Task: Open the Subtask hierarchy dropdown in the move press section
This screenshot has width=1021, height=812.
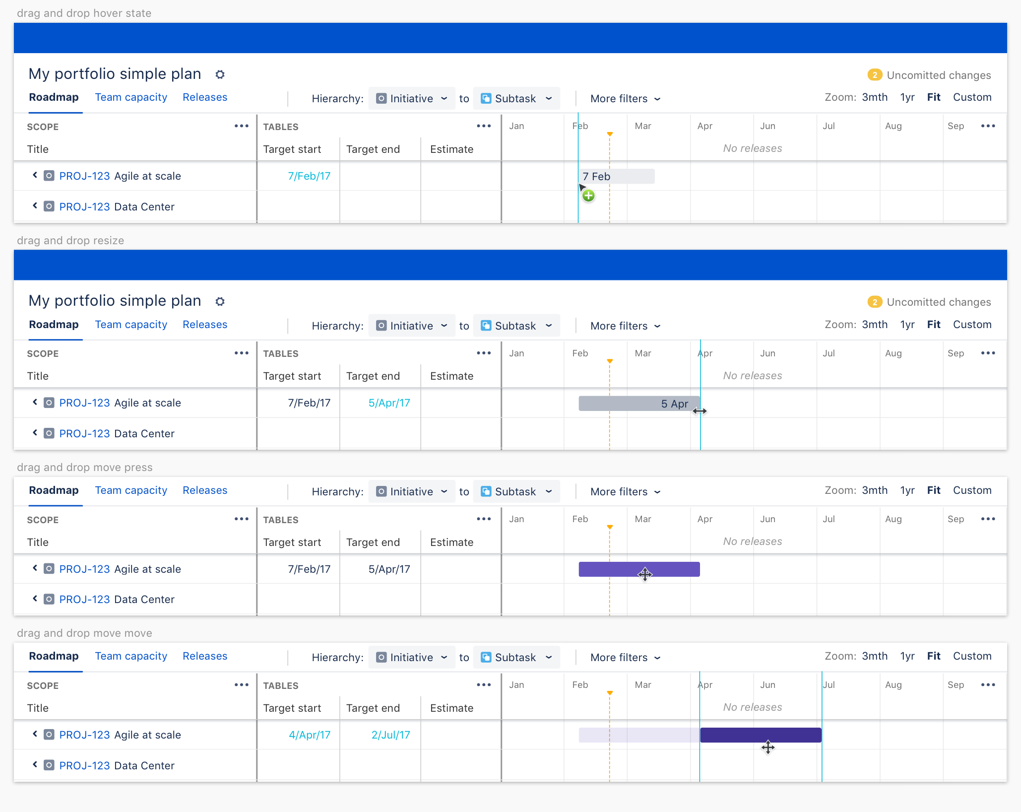Action: 516,491
